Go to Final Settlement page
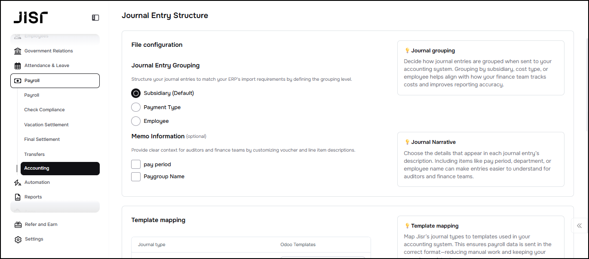 [42, 140]
